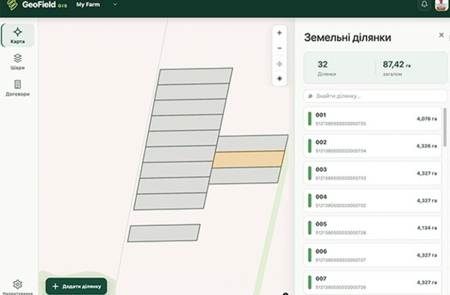
Task: Select parcel 003 in the list
Action: [372, 173]
